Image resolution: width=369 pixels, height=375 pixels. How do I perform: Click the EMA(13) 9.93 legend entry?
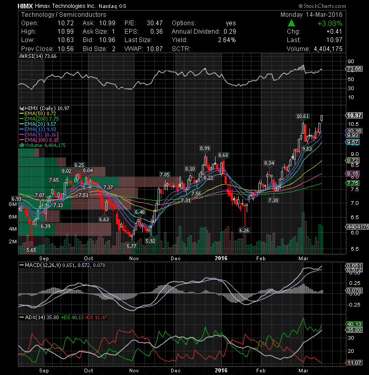[x=38, y=130]
